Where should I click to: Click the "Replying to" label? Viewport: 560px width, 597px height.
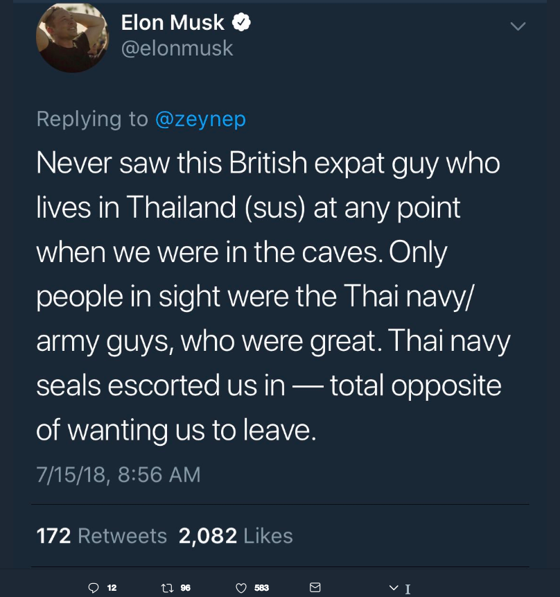pos(92,119)
